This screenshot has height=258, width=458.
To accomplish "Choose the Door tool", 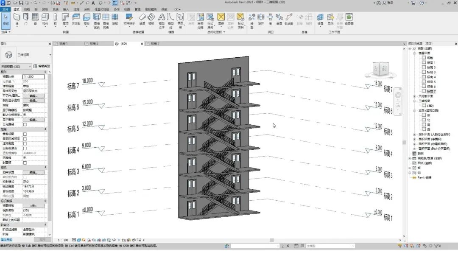I will [x=26, y=19].
